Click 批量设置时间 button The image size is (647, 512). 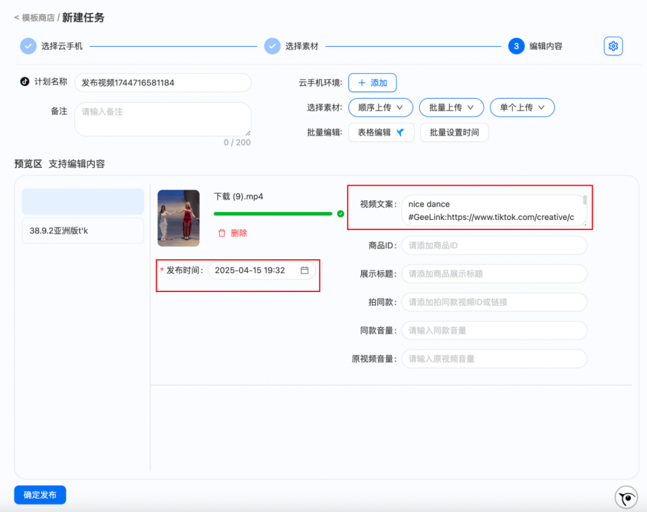click(454, 132)
